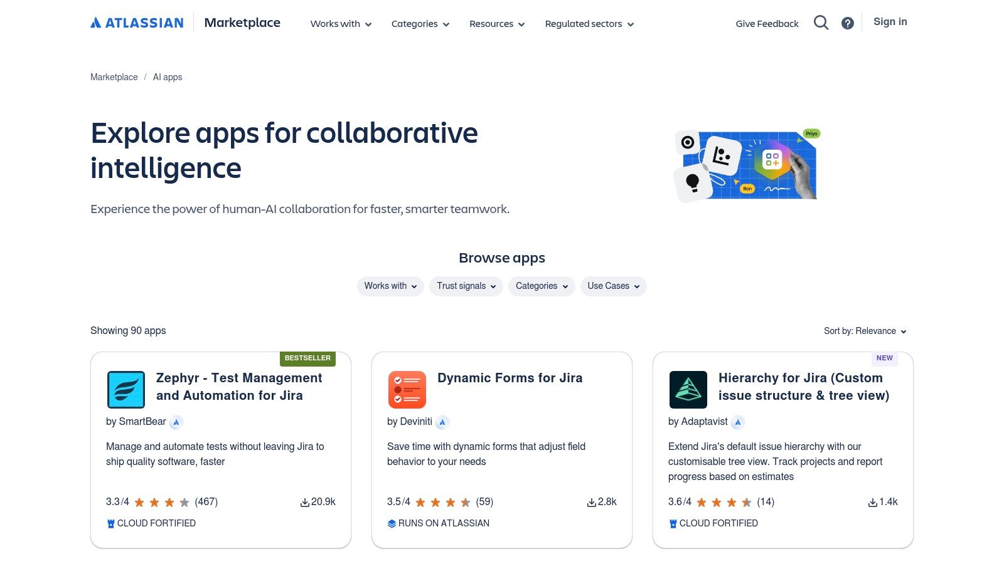The image size is (1004, 564).
Task: Click the Zephyr app logo thumbnail
Action: click(125, 389)
